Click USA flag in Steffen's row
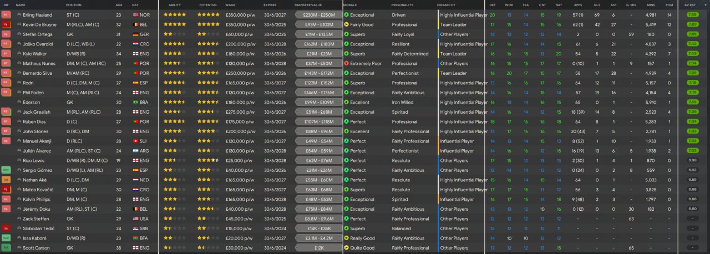The width and height of the screenshot is (710, 254). point(135,219)
